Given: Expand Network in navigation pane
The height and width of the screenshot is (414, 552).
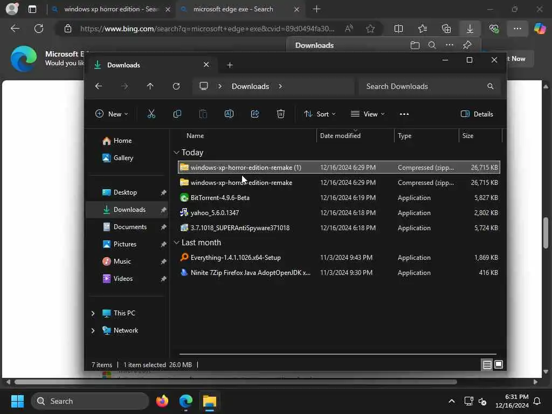Looking at the screenshot, I should click(93, 330).
